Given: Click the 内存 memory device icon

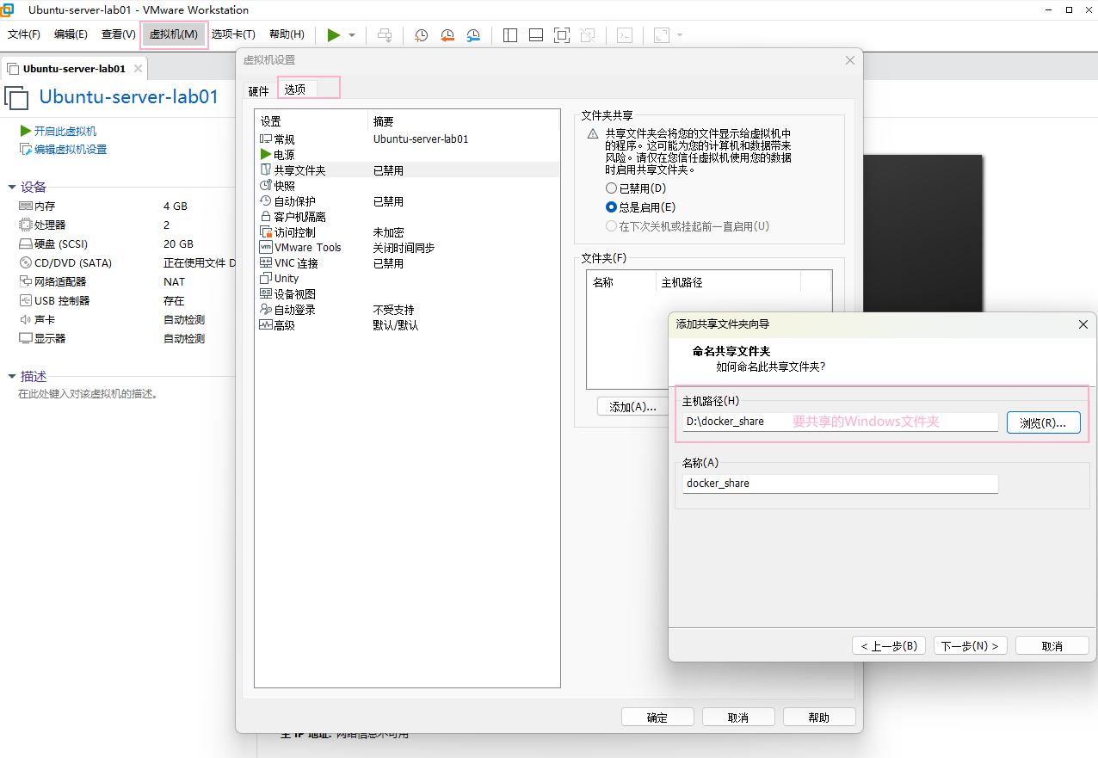Looking at the screenshot, I should point(25,206).
